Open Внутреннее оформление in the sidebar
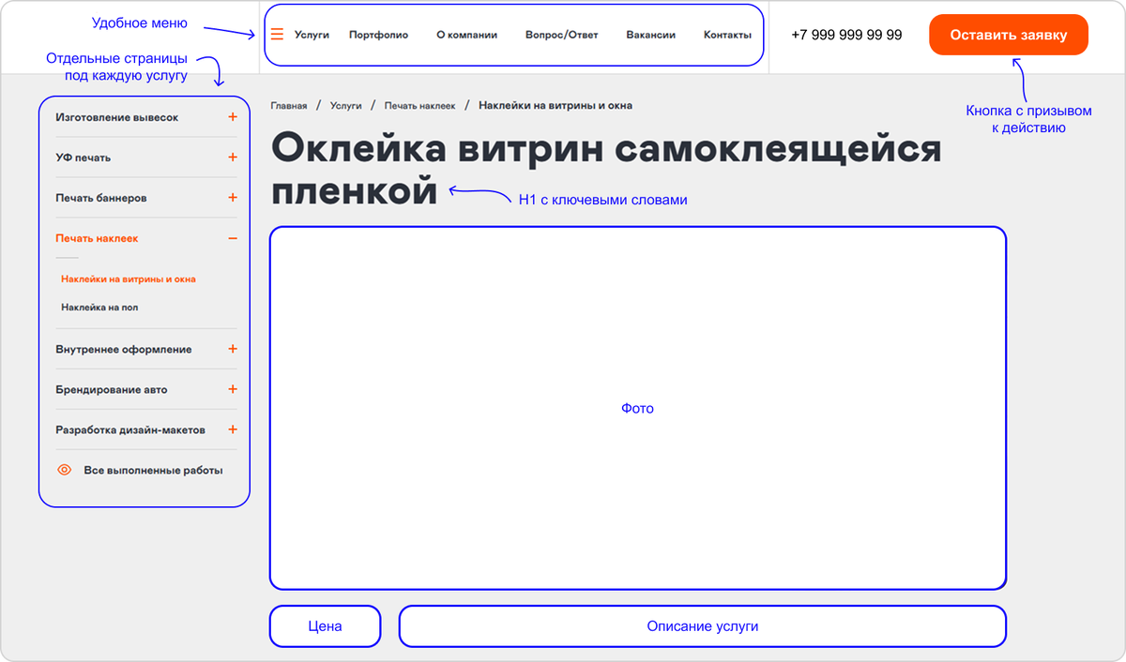 click(124, 349)
